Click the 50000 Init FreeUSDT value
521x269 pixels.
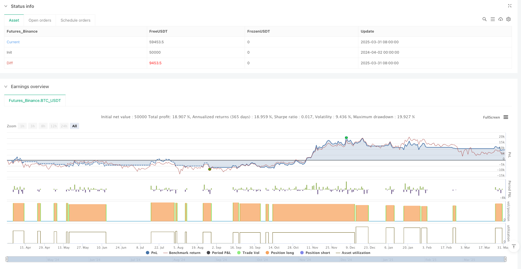coord(155,52)
